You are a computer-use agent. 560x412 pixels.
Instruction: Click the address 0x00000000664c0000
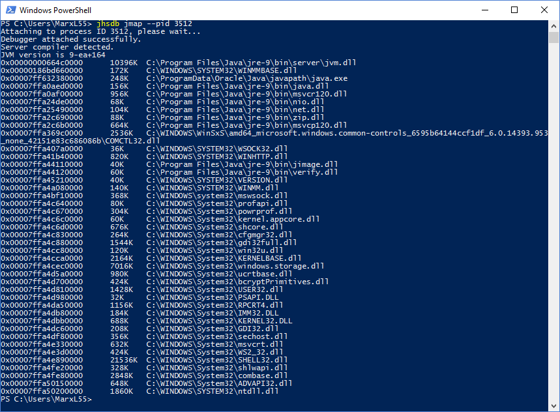42,63
